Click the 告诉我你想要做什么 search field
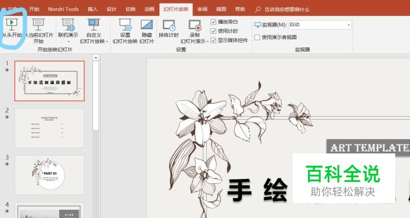Screen dimensions: 410x218 coord(287,9)
